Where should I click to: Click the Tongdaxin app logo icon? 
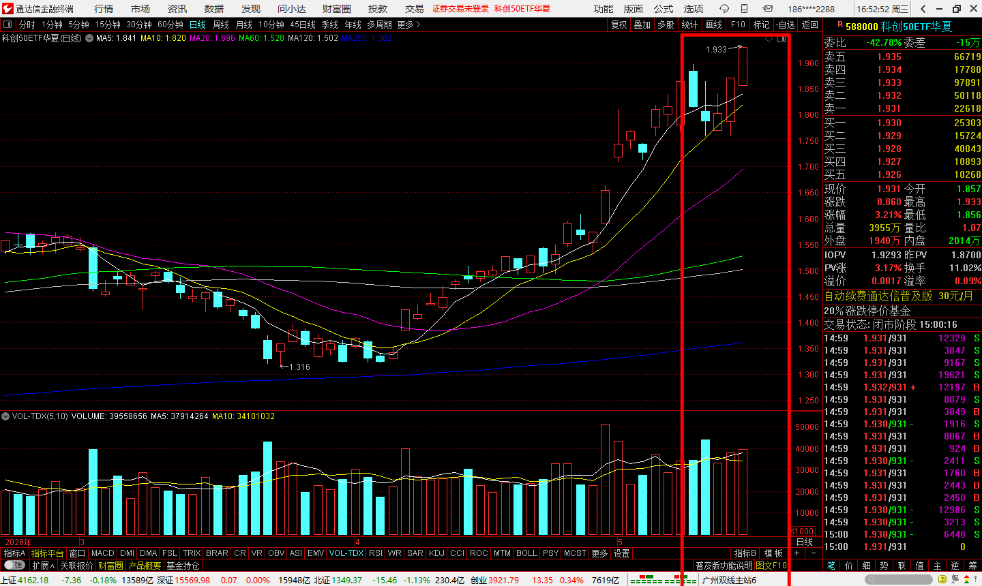click(x=7, y=8)
